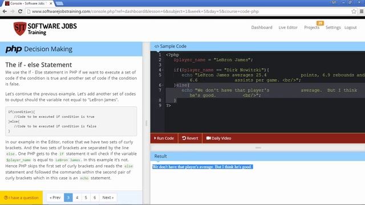Open the Dashboard page
365x205 pixels.
point(262,27)
